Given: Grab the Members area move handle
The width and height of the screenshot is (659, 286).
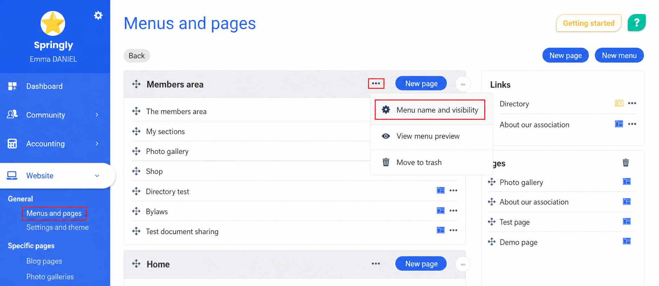Looking at the screenshot, I should coord(136,84).
